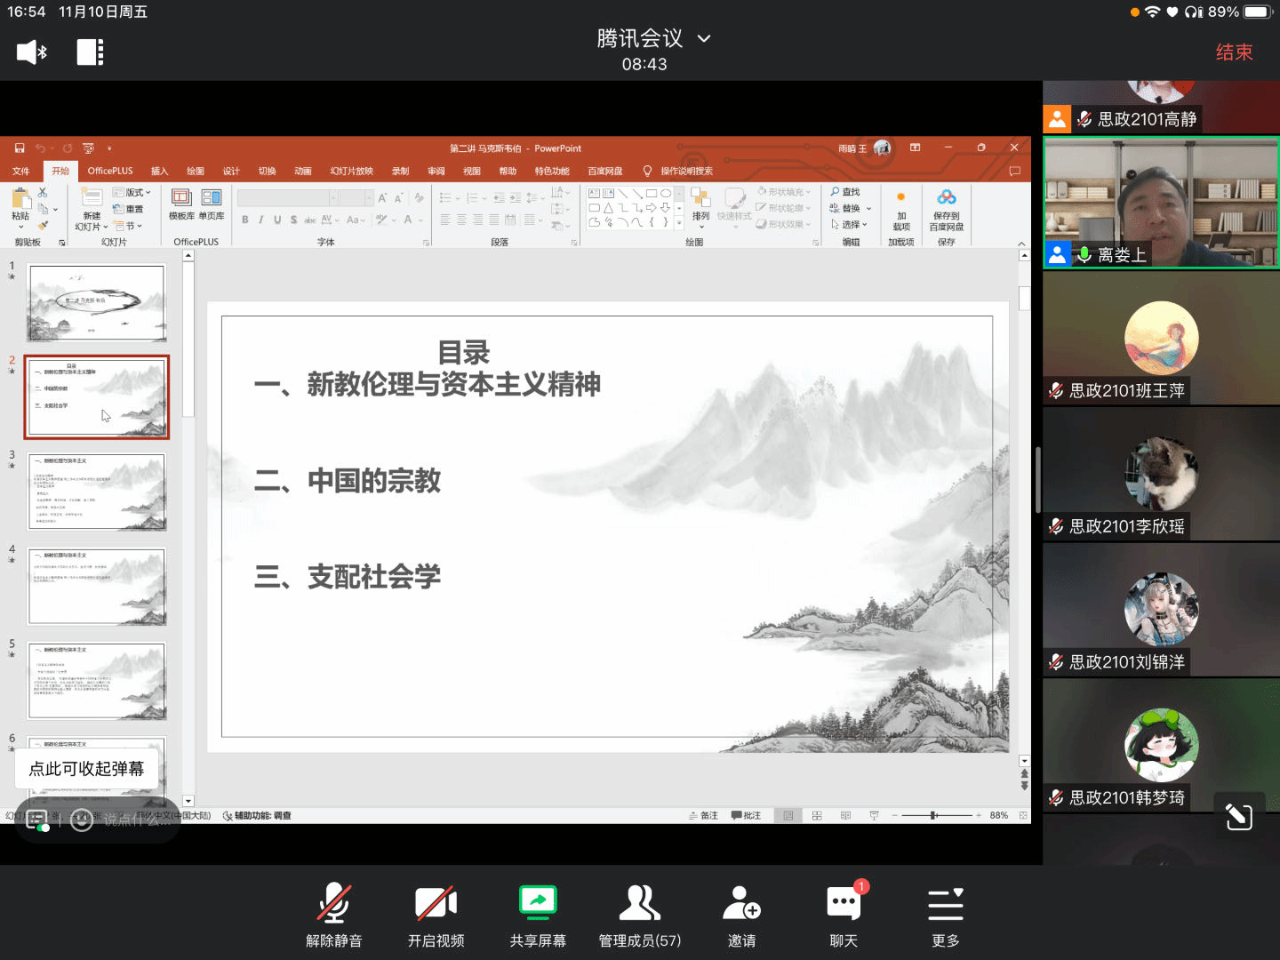Toggle Italic formatting in font group
This screenshot has height=960, width=1280.
[261, 220]
